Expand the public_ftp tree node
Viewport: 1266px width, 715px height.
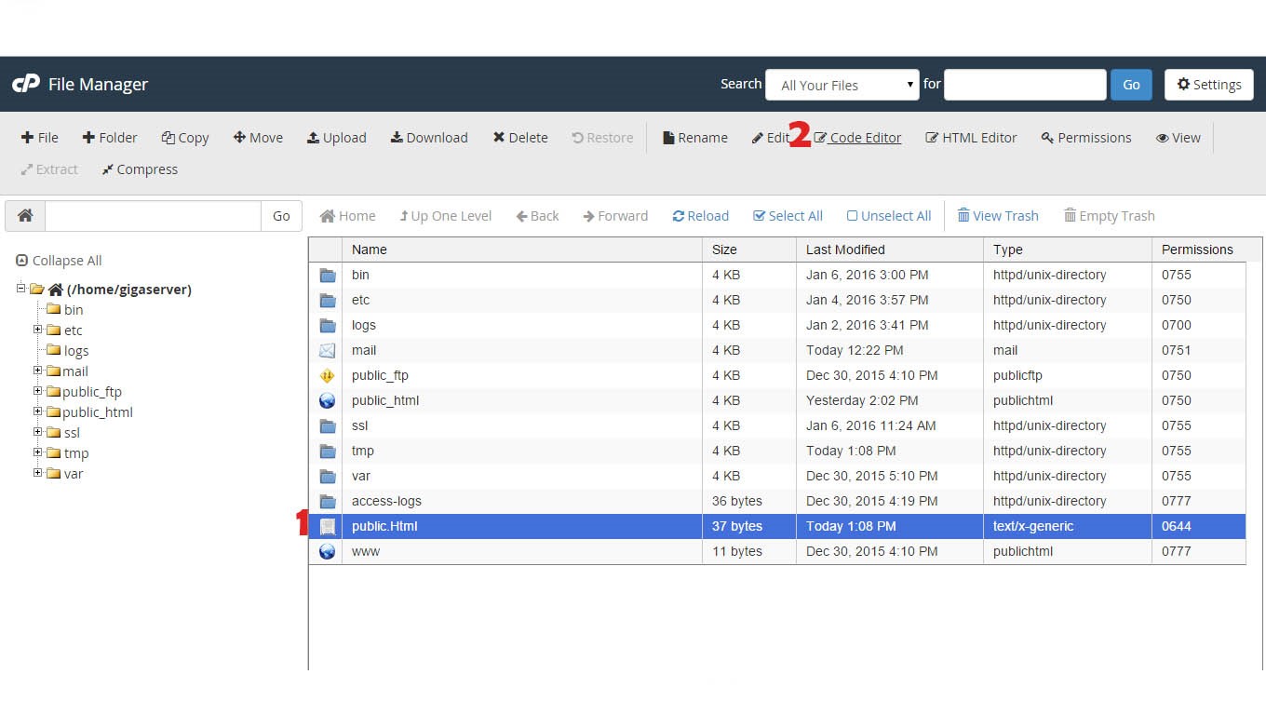click(38, 391)
